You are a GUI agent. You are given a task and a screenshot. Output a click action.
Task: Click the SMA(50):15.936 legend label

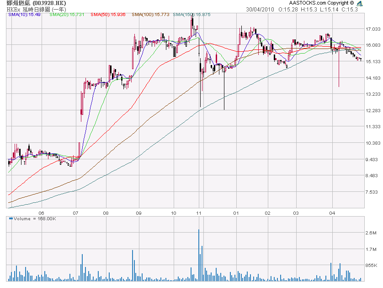tap(108, 15)
